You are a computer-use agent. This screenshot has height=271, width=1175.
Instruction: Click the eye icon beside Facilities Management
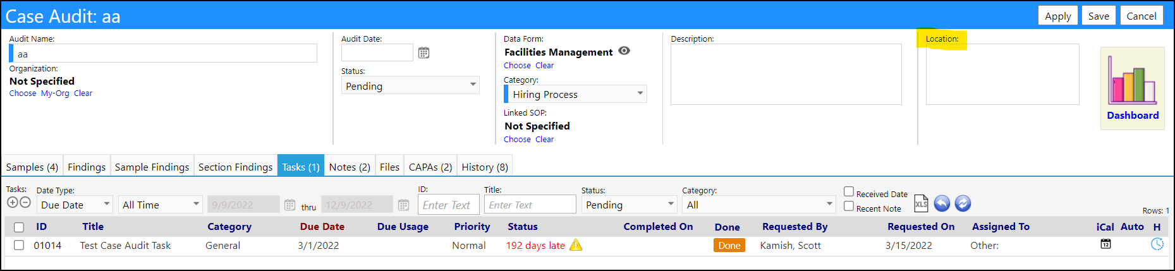coord(624,51)
